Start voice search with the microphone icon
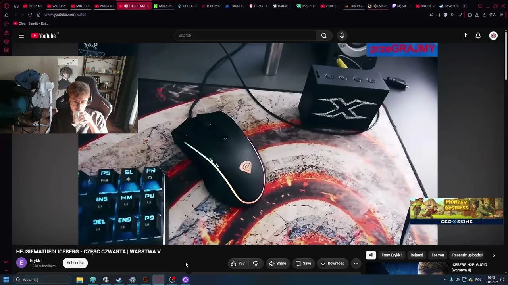The width and height of the screenshot is (508, 285). coord(342,36)
